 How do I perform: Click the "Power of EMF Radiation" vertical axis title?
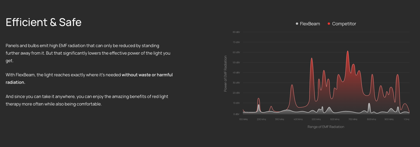(225, 74)
